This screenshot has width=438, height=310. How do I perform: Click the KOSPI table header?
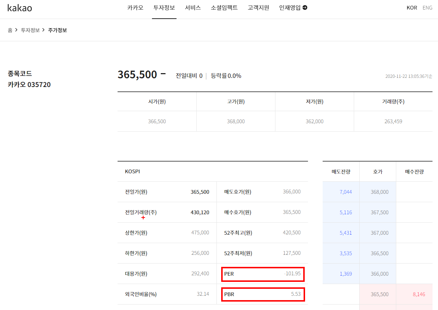click(x=133, y=171)
